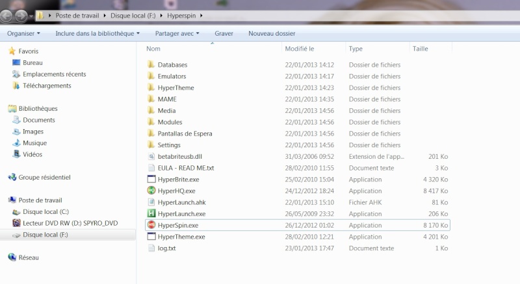The image size is (520, 284).
Task: Open Inclure dans la bibliothèque menu
Action: coord(97,34)
